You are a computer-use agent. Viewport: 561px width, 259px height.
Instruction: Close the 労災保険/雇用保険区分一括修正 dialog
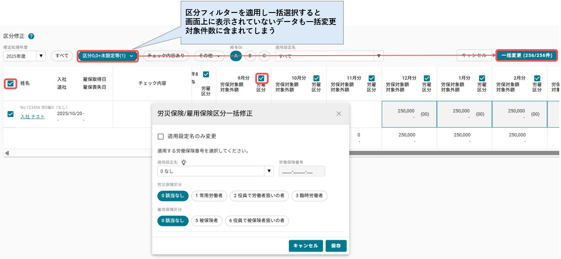click(x=338, y=113)
